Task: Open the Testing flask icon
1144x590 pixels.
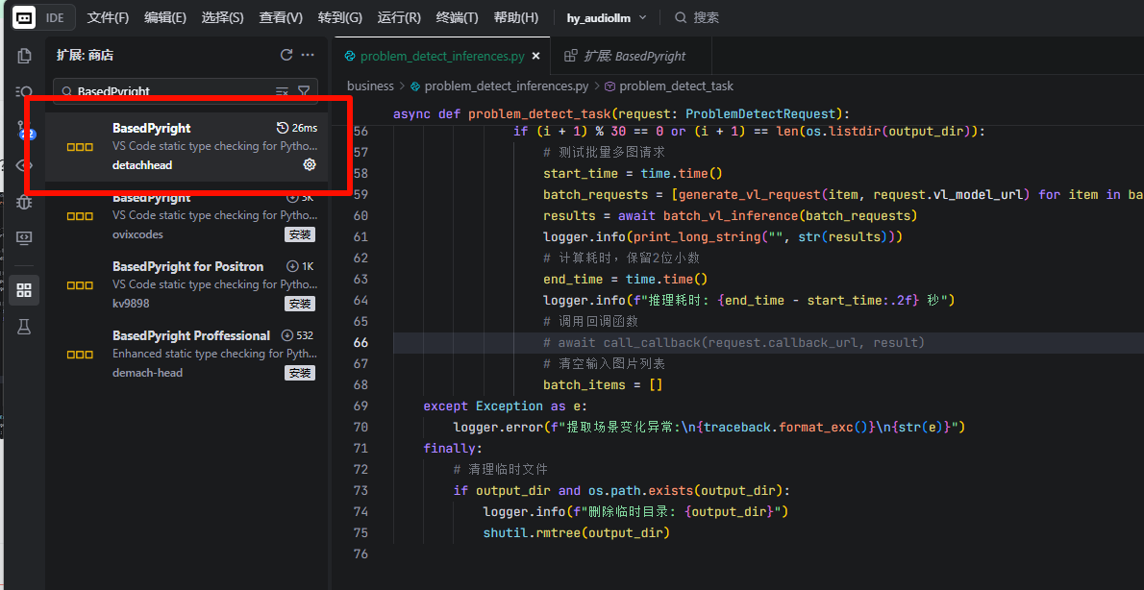Action: point(24,327)
